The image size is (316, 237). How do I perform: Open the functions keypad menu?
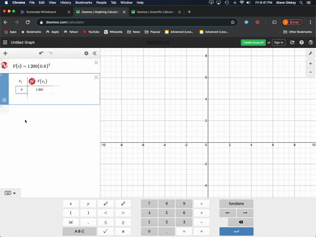tap(236, 203)
